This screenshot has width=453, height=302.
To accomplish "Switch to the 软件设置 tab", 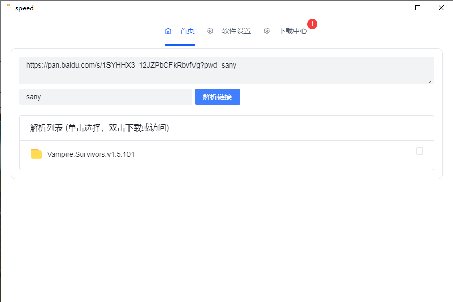I will pyautogui.click(x=236, y=31).
